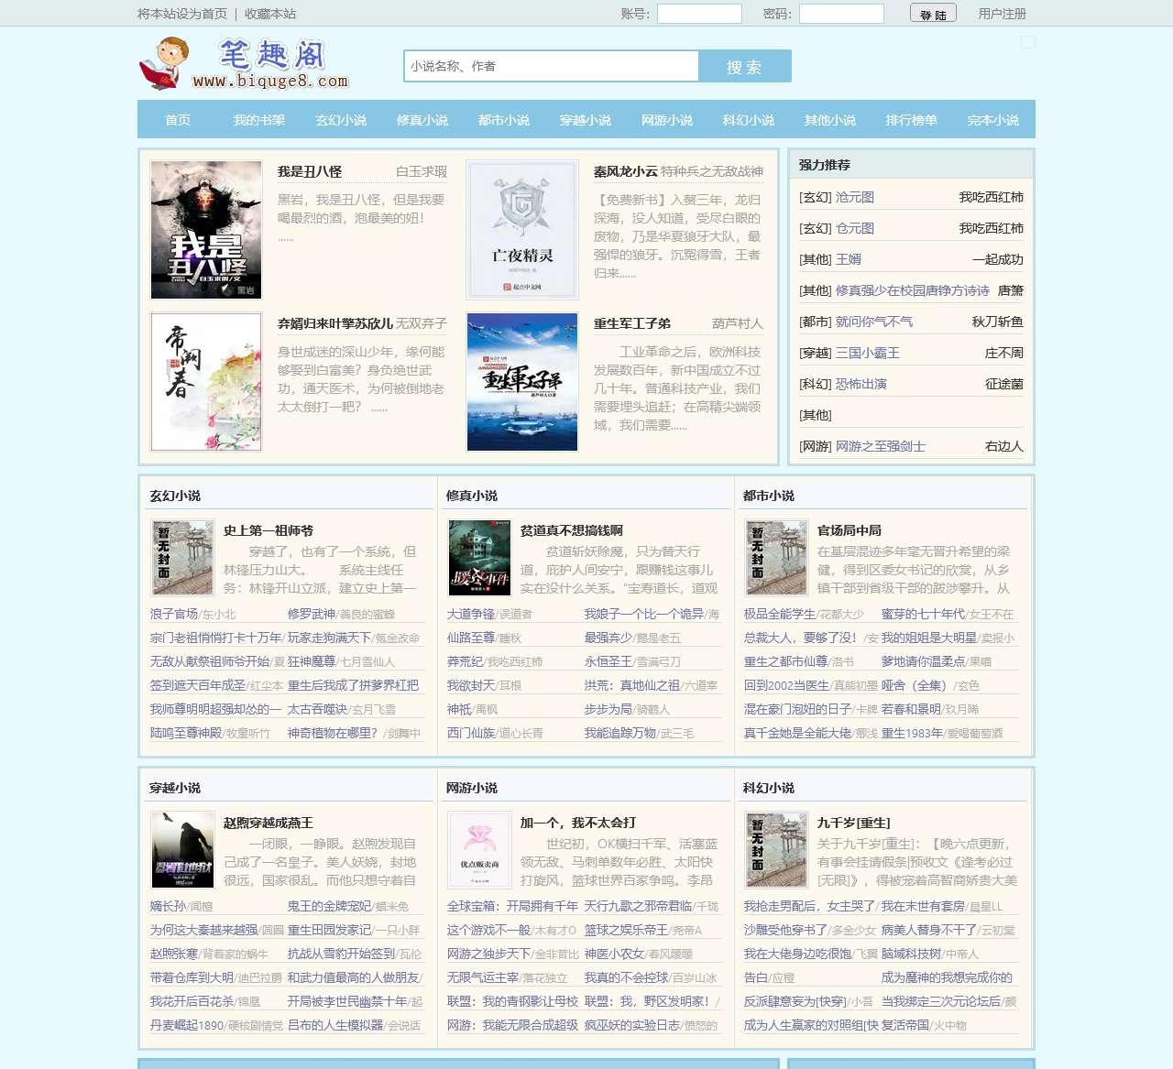Click the 登陆 login button

click(933, 14)
